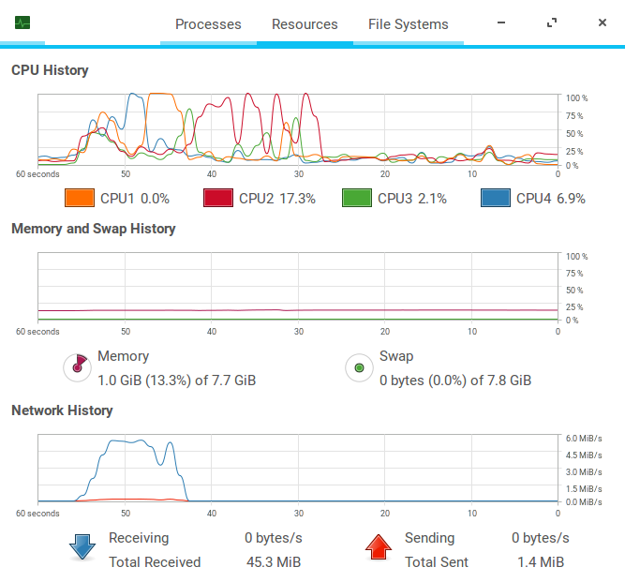Click the 6.0 MiB/s network axis label
This screenshot has width=625, height=582.
(x=584, y=438)
